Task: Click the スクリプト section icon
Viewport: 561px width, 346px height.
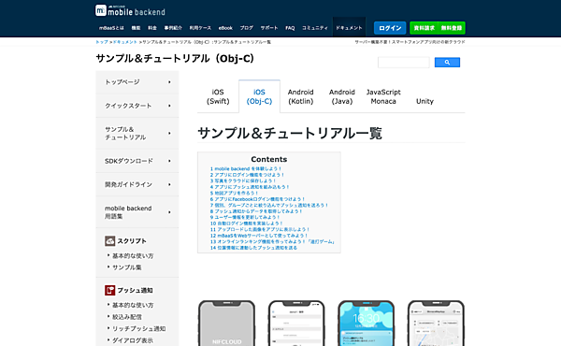Action: click(x=109, y=241)
